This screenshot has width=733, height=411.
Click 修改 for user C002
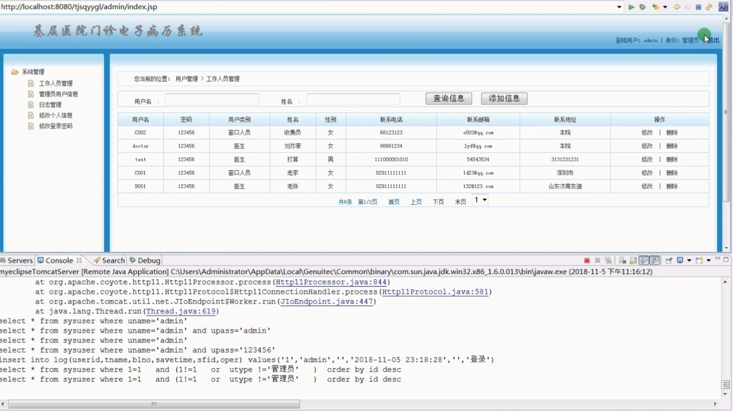[x=647, y=133]
